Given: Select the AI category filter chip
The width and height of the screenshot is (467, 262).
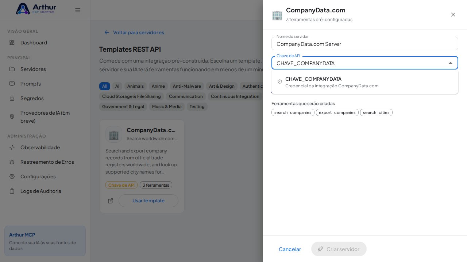Looking at the screenshot, I should (x=117, y=86).
